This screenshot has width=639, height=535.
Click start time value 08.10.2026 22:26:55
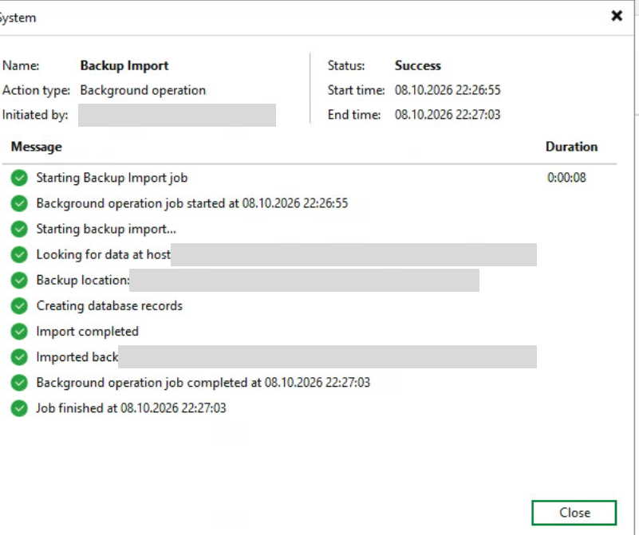pyautogui.click(x=447, y=90)
